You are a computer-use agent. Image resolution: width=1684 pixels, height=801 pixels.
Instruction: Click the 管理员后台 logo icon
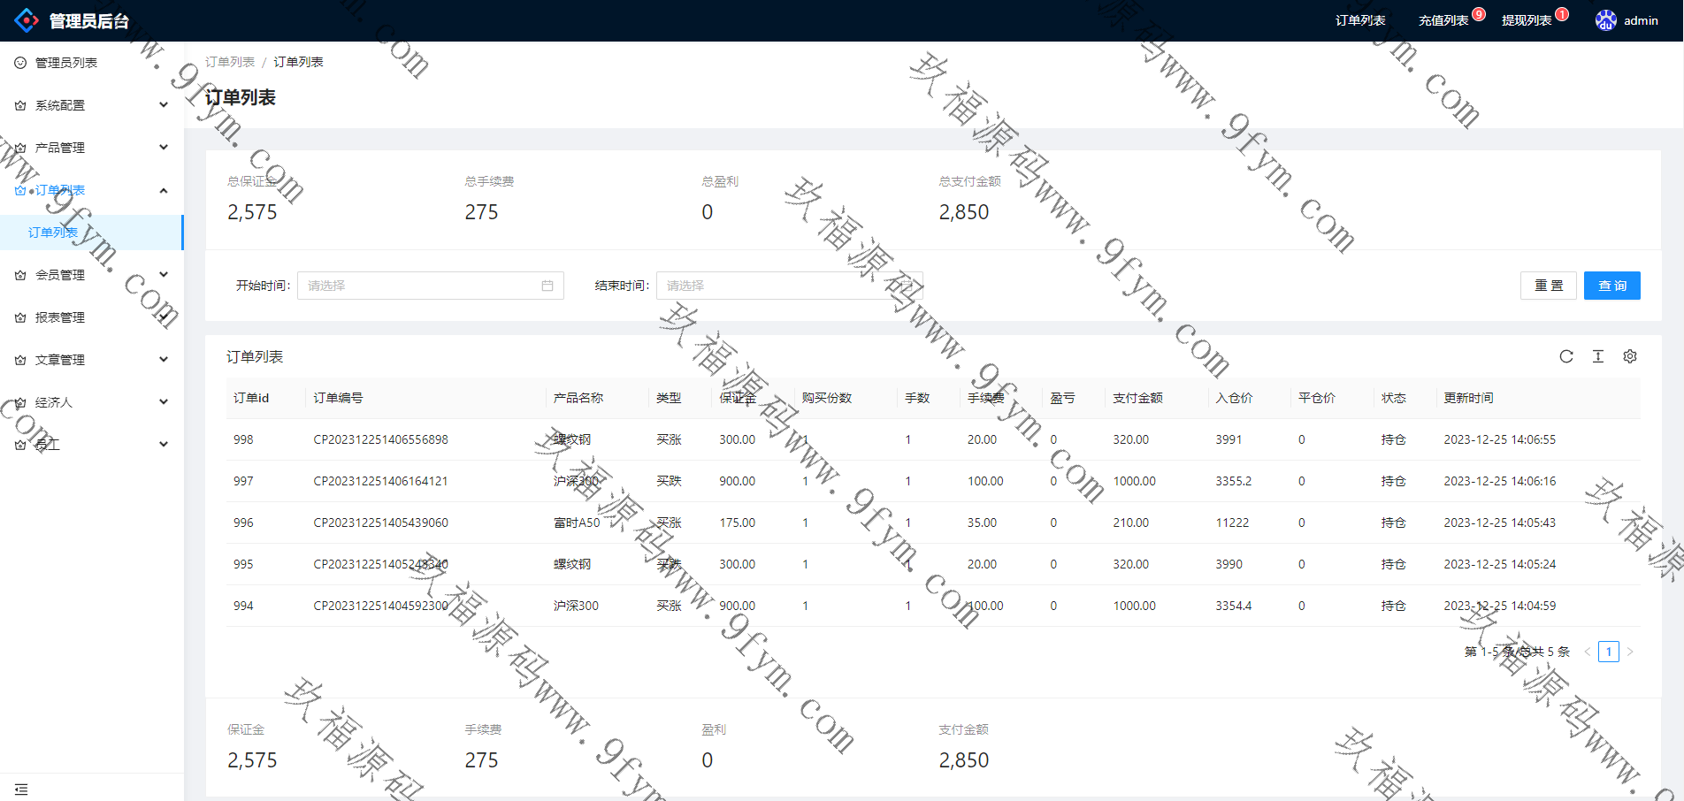27,20
